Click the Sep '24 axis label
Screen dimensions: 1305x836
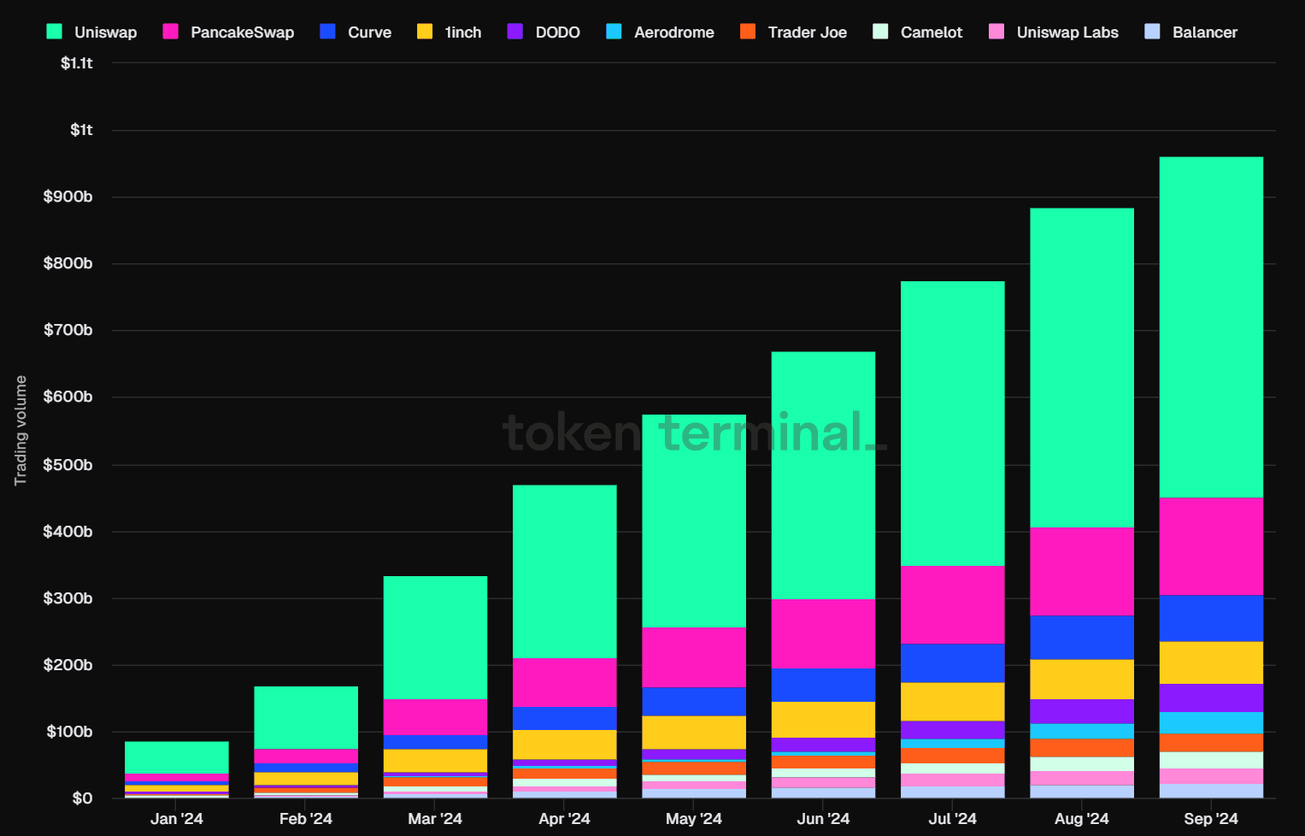(x=1211, y=819)
